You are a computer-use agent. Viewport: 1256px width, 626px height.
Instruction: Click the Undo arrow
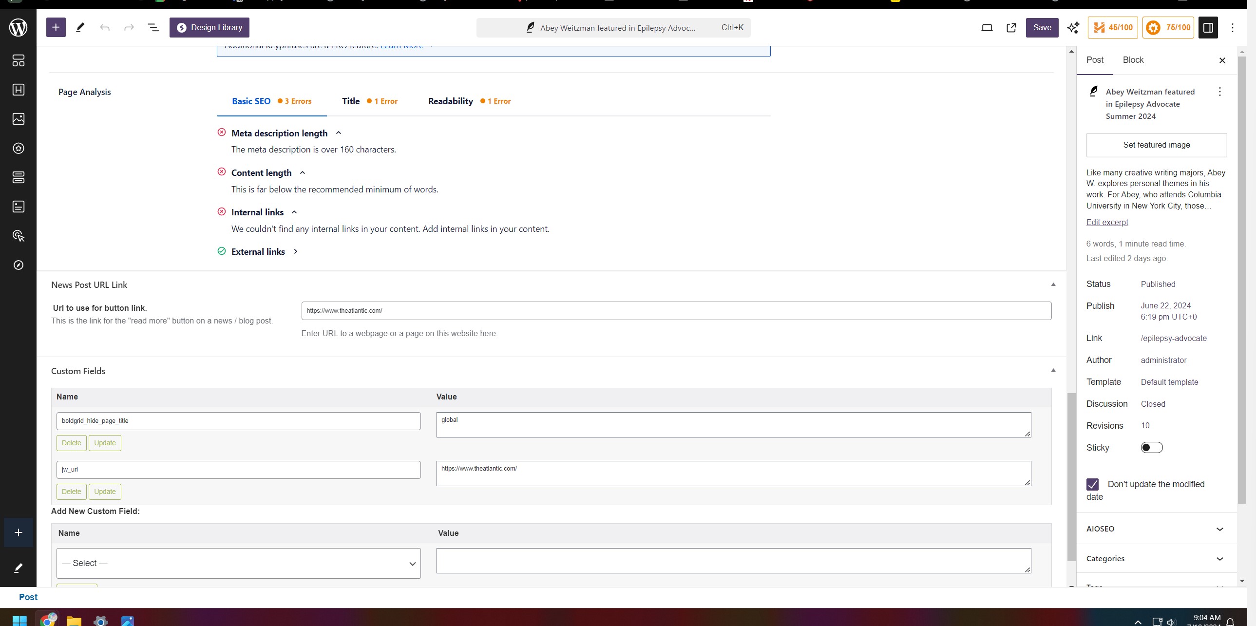[104, 27]
